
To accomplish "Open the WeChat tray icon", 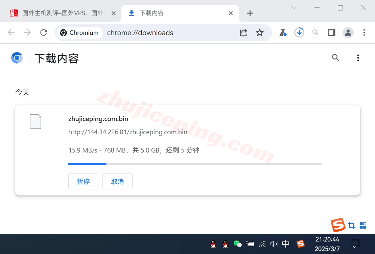I will point(237,244).
